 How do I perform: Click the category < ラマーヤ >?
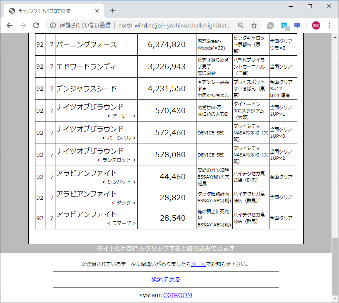click(121, 223)
